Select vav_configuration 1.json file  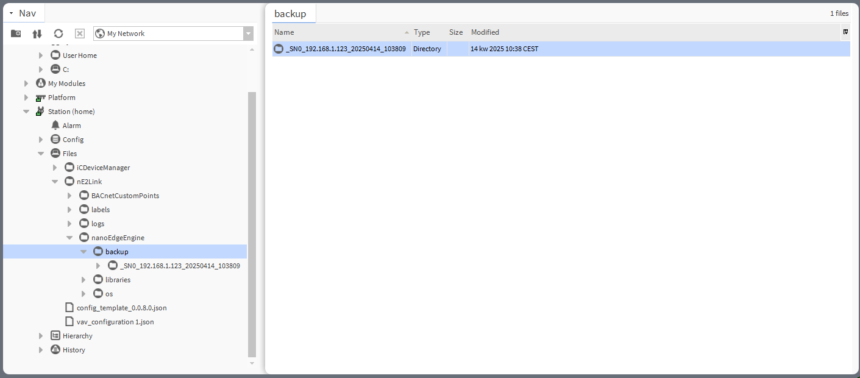click(115, 321)
